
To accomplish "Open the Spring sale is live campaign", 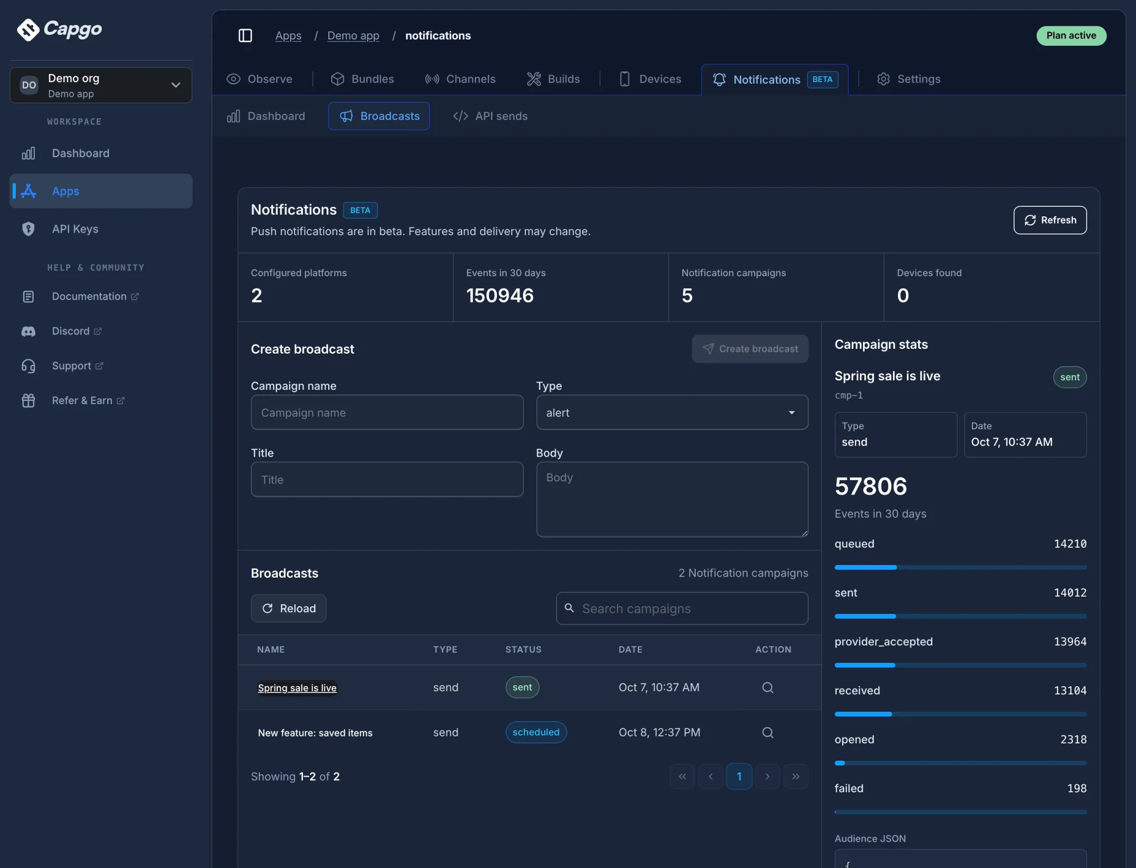I will pyautogui.click(x=297, y=688).
